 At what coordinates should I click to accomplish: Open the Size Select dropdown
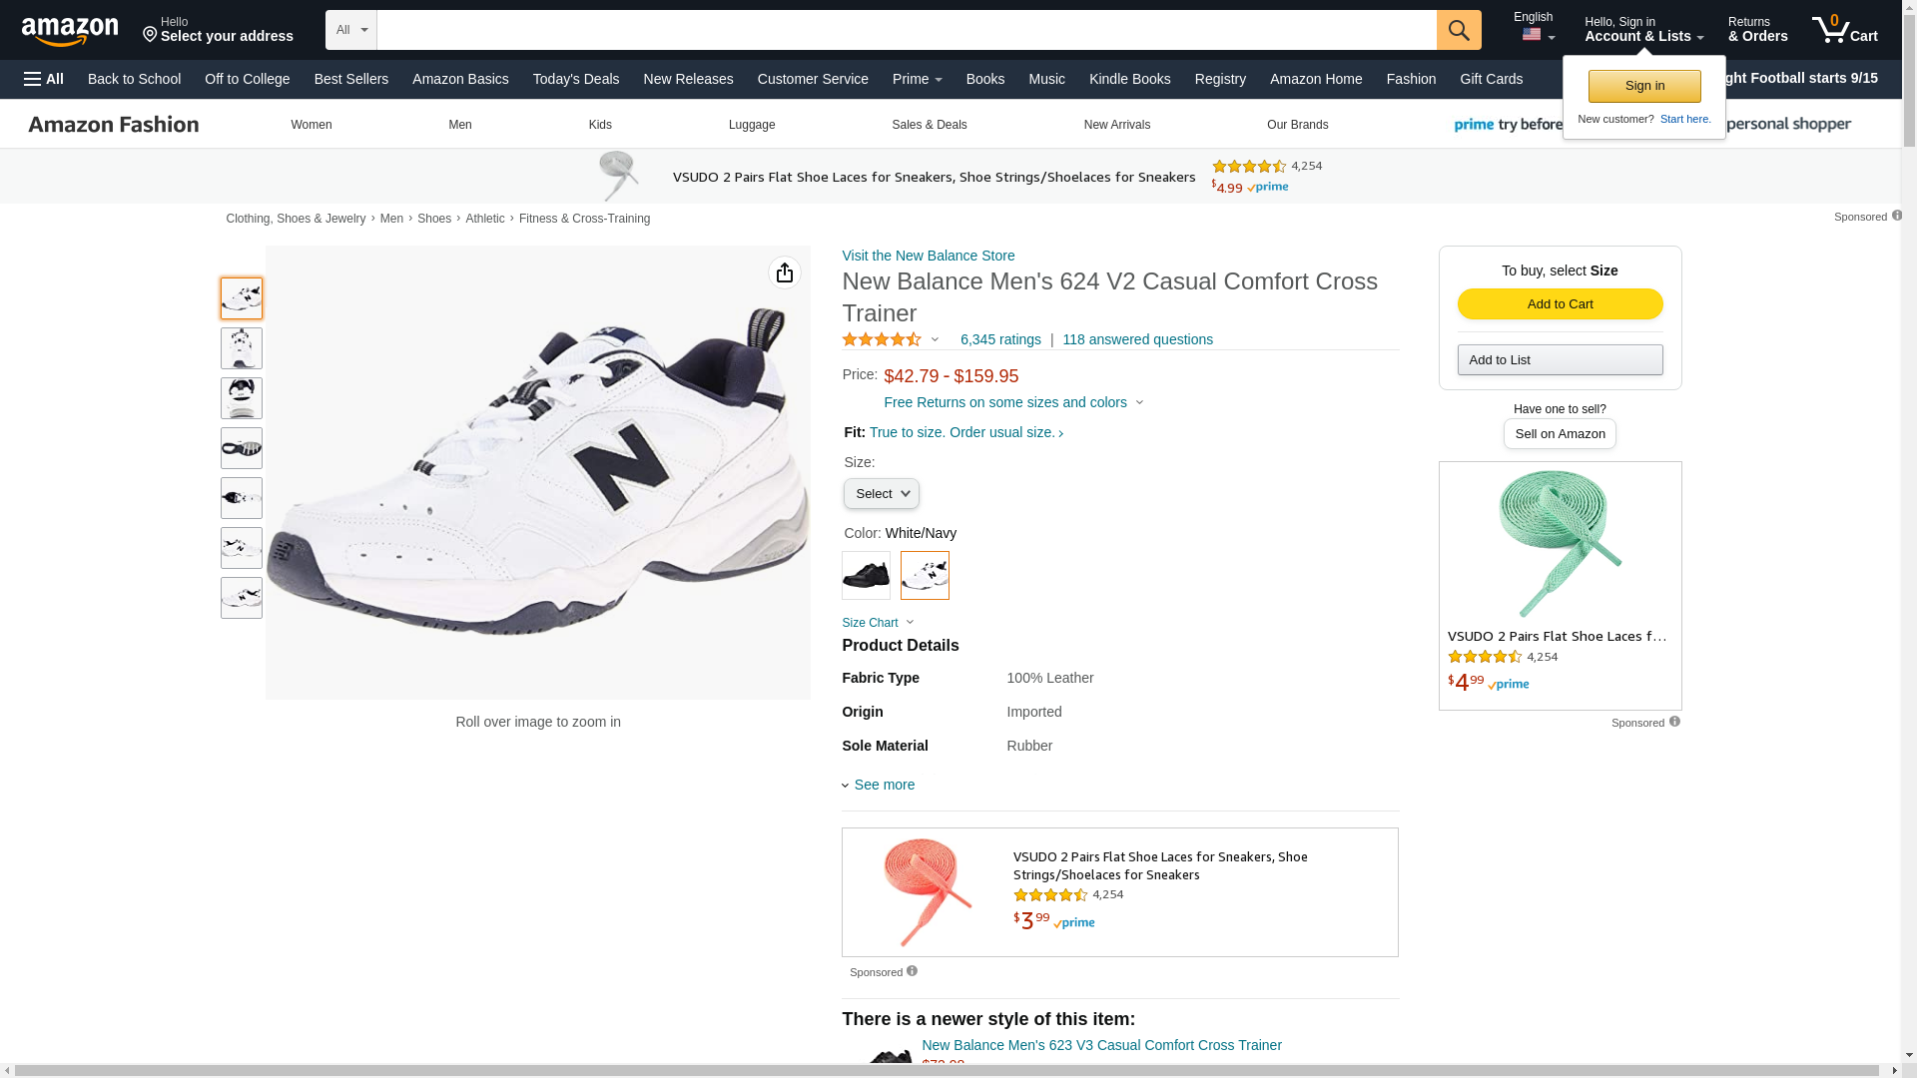tap(881, 494)
